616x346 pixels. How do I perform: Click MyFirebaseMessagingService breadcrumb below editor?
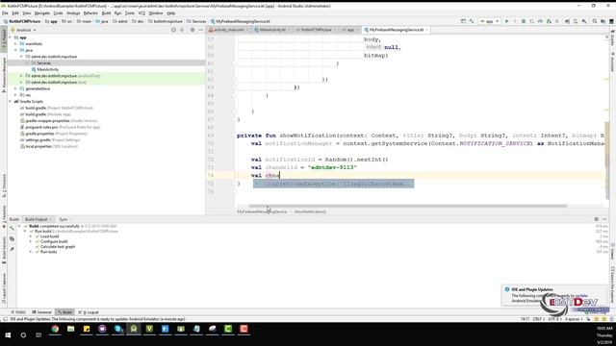tap(262, 211)
